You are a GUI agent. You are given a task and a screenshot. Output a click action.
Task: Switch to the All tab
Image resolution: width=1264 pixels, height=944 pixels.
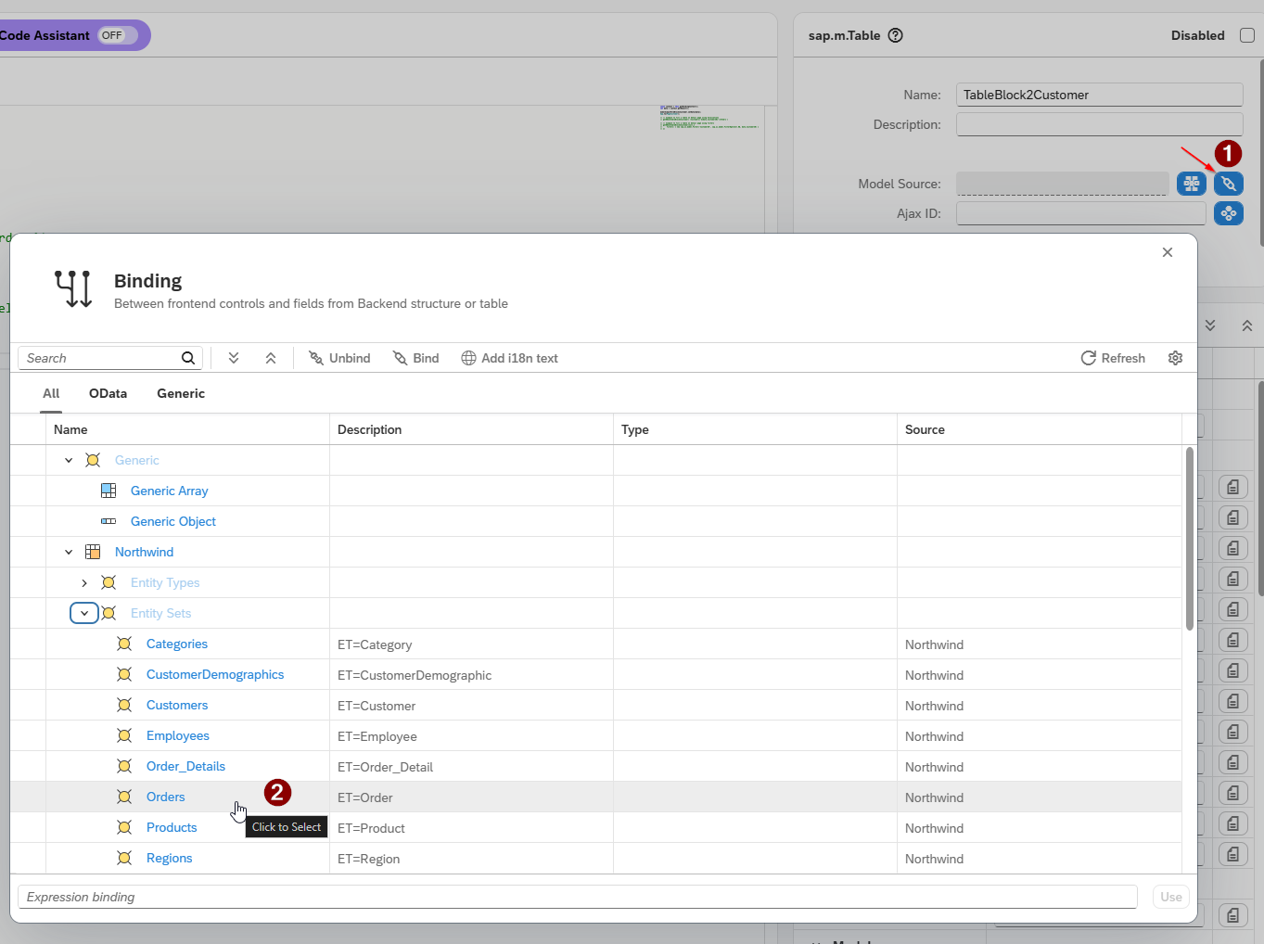click(51, 393)
